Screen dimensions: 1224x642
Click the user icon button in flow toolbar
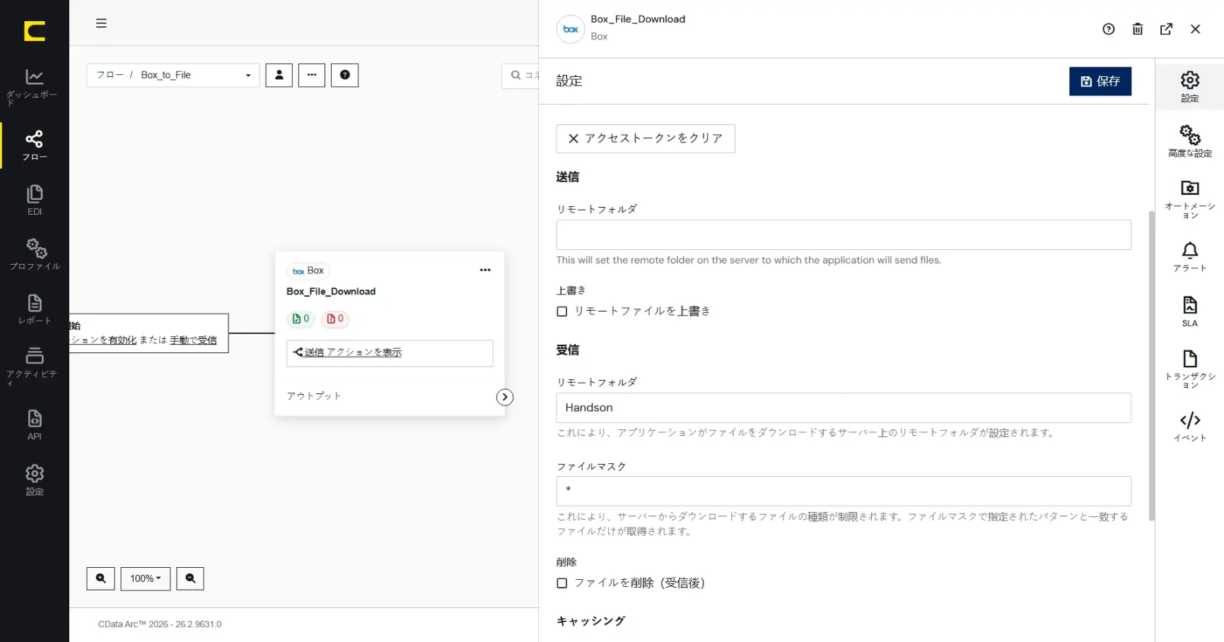tap(279, 75)
